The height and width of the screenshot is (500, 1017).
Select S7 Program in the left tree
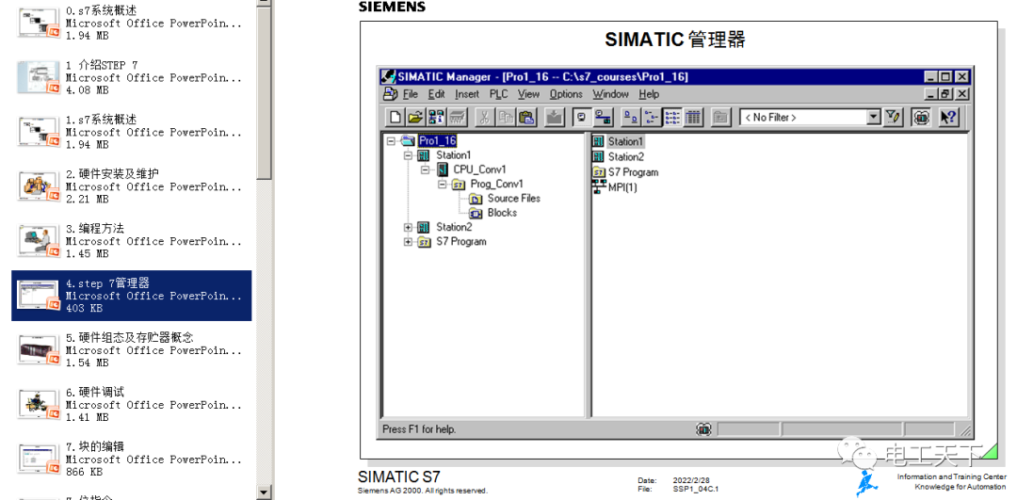461,241
